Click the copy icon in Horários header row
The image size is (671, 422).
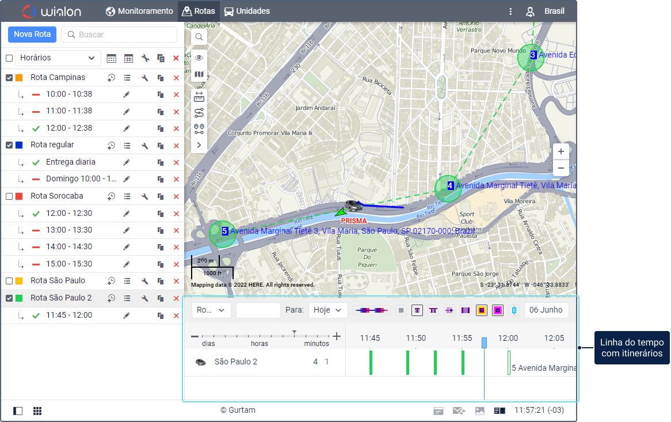161,58
